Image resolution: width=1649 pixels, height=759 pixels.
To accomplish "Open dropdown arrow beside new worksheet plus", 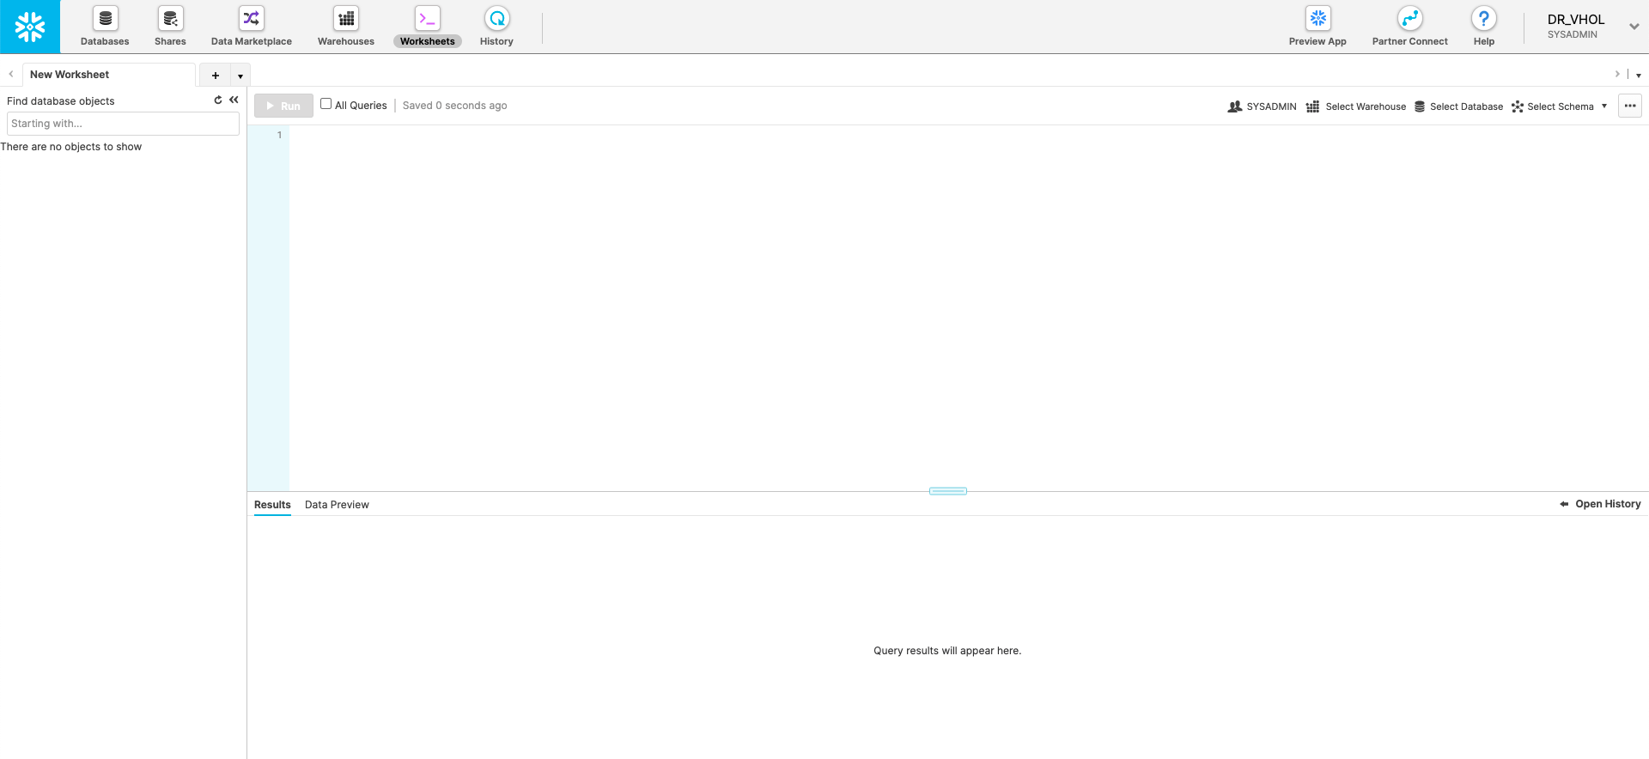I will coord(240,76).
